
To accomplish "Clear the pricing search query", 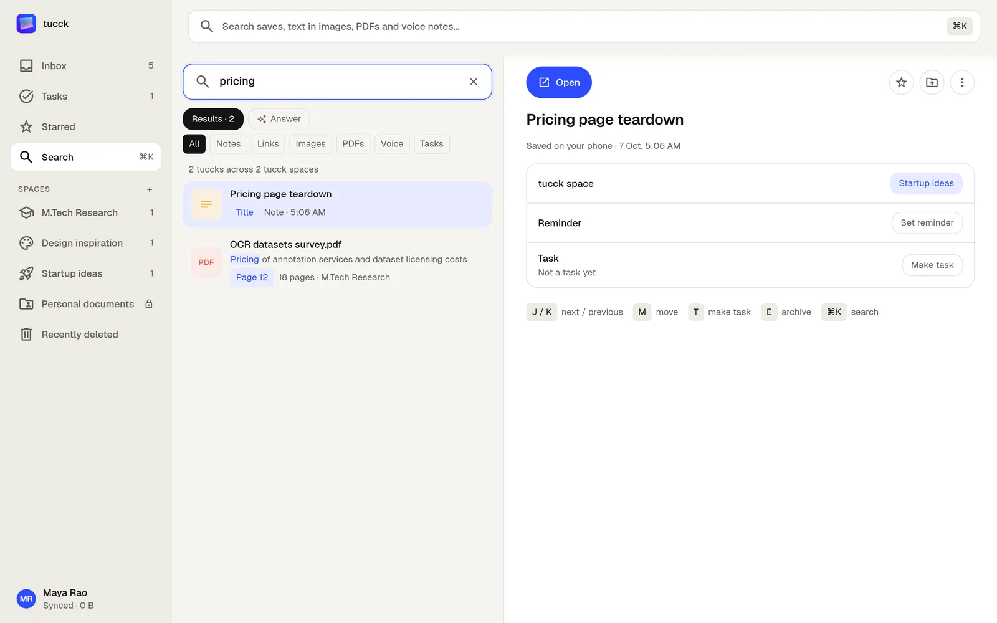I will pyautogui.click(x=474, y=82).
